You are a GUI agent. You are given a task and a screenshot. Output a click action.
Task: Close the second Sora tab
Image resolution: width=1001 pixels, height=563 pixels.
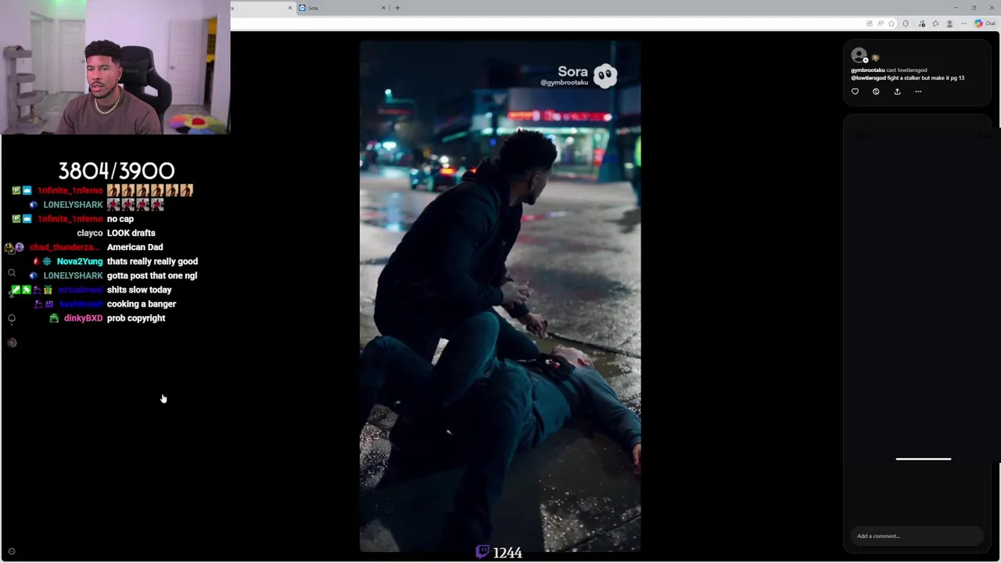tap(383, 8)
